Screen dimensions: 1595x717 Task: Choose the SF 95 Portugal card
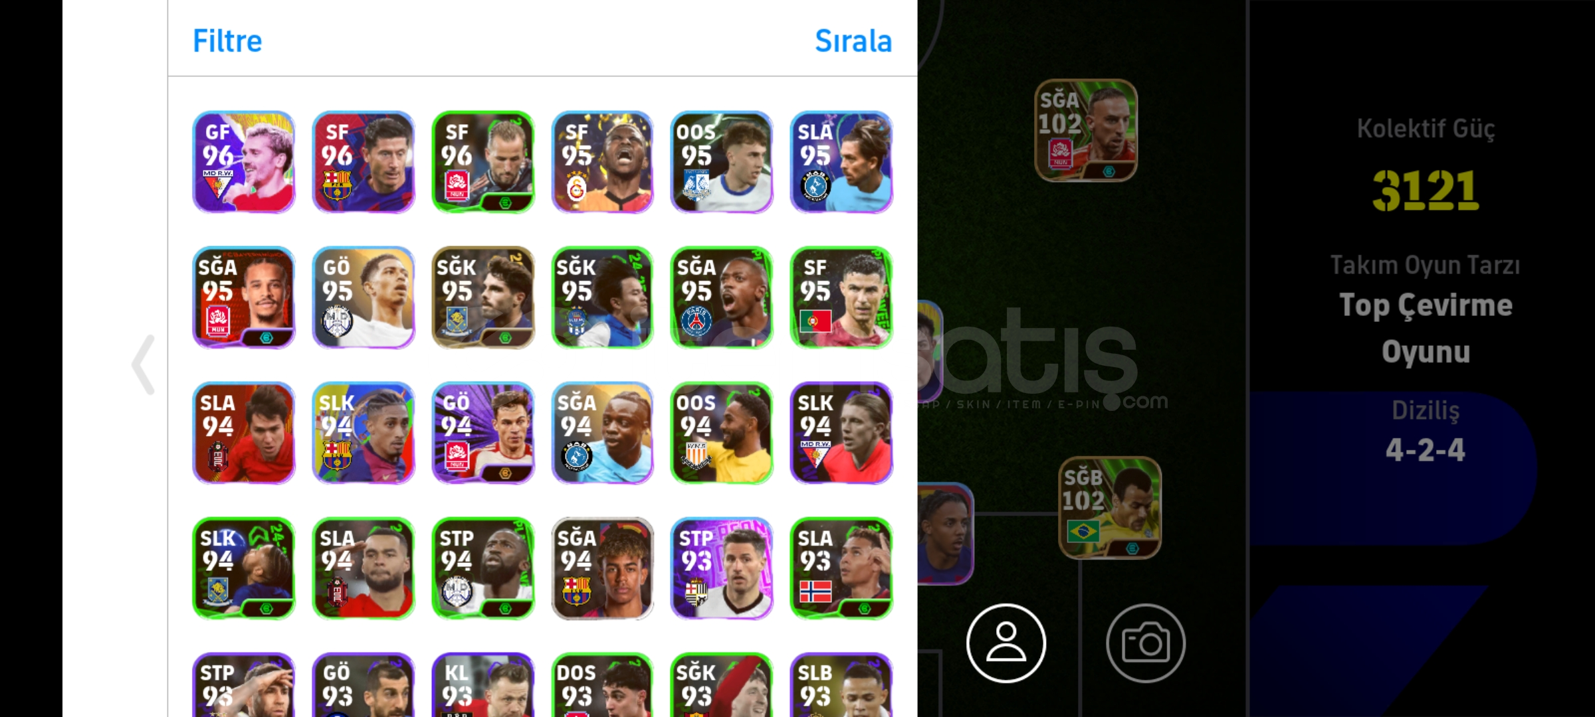pyautogui.click(x=841, y=297)
